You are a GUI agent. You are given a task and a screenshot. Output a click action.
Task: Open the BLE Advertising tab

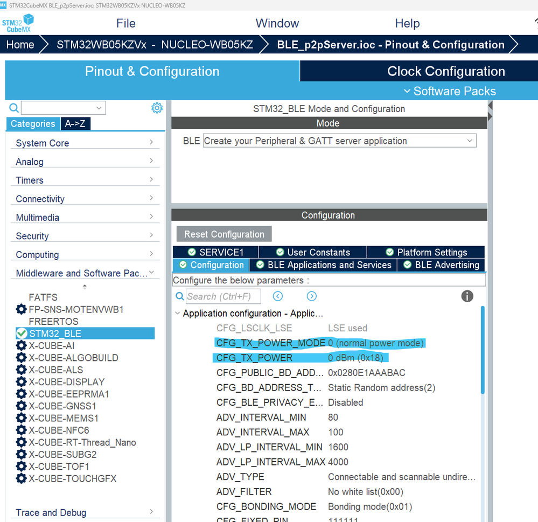click(441, 265)
